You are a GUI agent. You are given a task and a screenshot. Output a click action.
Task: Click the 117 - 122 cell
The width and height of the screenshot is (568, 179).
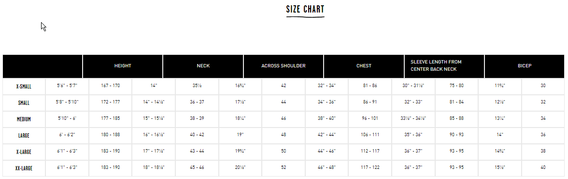pos(370,167)
